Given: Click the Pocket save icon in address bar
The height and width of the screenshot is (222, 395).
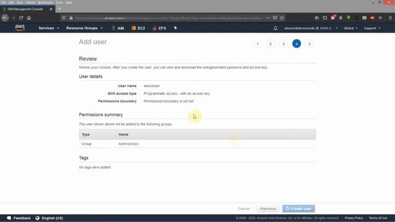Looking at the screenshot, I should pyautogui.click(x=275, y=18).
